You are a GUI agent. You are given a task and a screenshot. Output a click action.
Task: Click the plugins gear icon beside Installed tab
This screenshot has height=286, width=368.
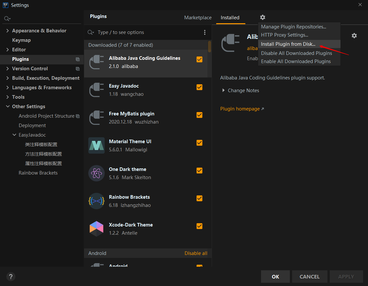(263, 17)
